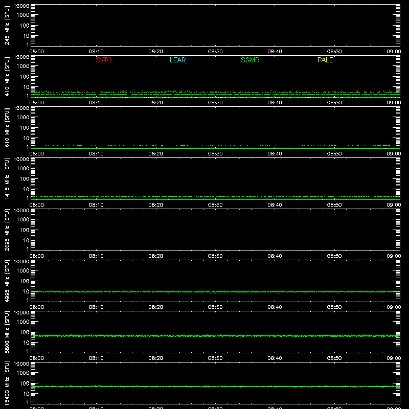Click the 100 tick label on 610 MHz panel

click(25, 128)
